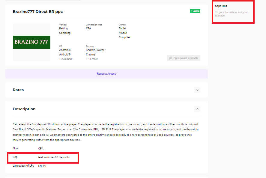Expand the Rates section chevron

tap(197, 90)
